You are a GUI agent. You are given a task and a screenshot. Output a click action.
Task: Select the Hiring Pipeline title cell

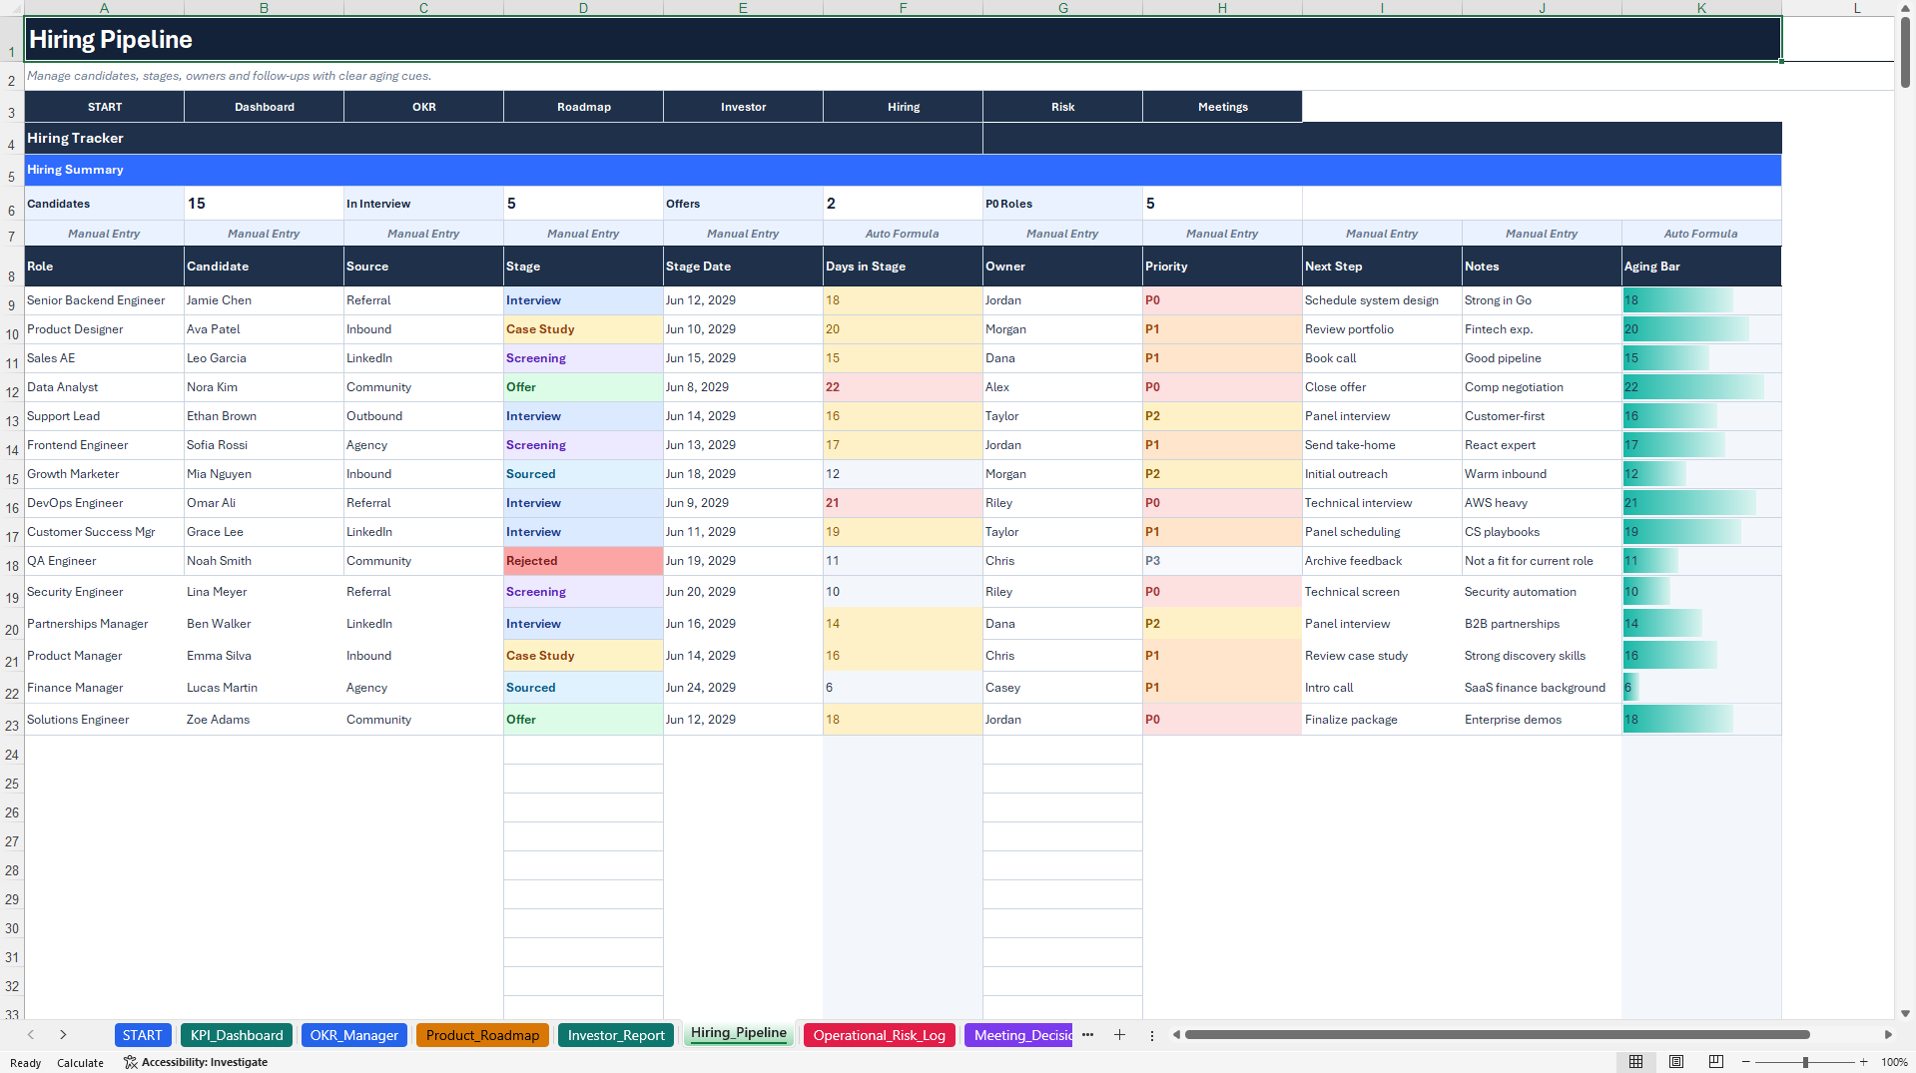903,39
